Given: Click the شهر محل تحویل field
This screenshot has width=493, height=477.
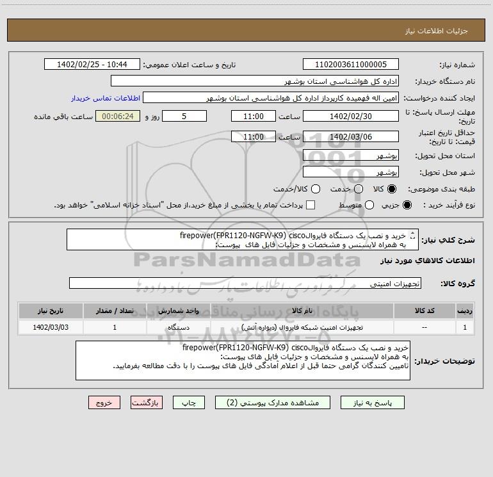Looking at the screenshot, I should pyautogui.click(x=351, y=172).
